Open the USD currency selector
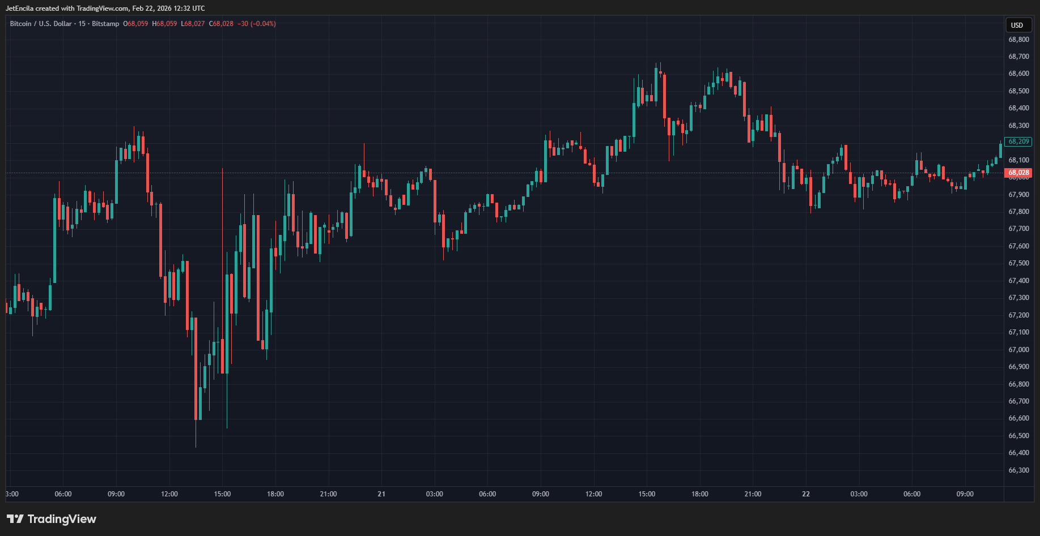This screenshot has height=536, width=1040. pos(1017,25)
